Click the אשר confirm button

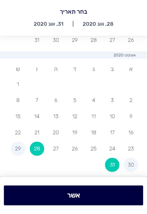73,195
